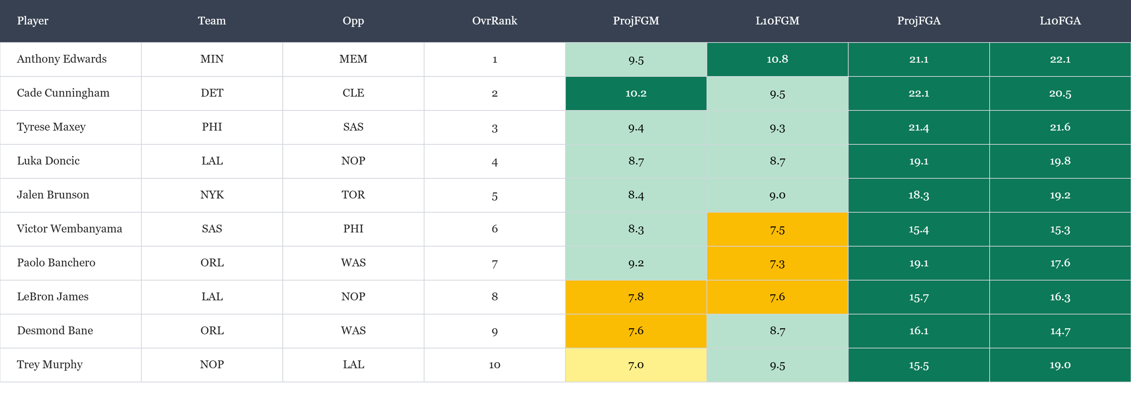
Task: Click the ProjFGA column header
Action: click(x=919, y=21)
